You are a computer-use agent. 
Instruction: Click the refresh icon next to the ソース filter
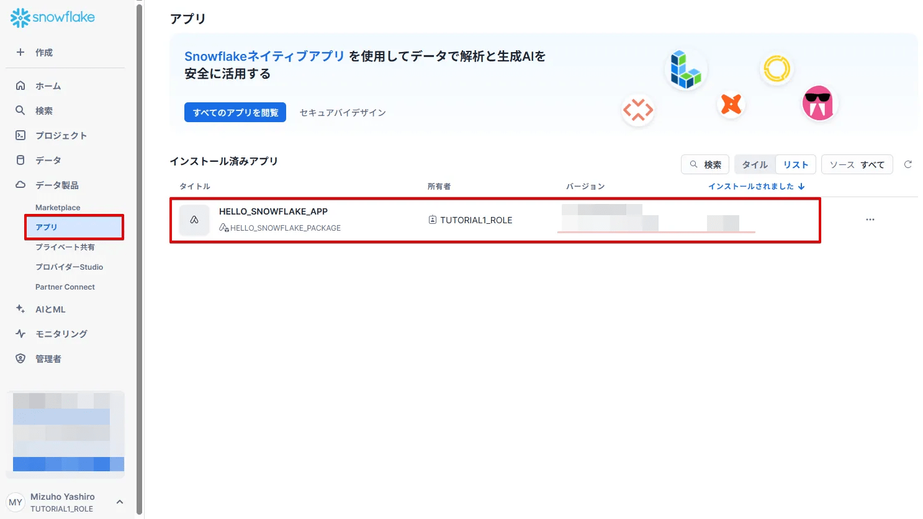(908, 164)
